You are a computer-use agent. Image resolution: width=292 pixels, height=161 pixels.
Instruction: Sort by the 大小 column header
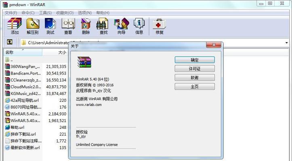pyautogui.click(x=55, y=52)
